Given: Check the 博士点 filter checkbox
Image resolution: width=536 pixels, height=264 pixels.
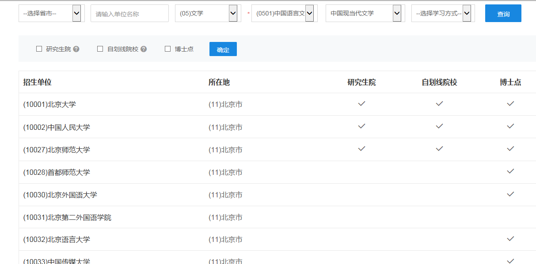Looking at the screenshot, I should click(x=167, y=49).
